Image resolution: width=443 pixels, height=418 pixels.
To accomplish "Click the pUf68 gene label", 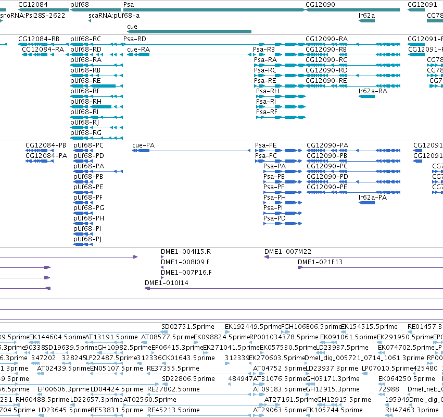I will [x=80, y=5].
